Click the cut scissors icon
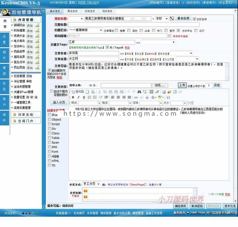Viewport: 238px width, 227px height. pos(99,92)
